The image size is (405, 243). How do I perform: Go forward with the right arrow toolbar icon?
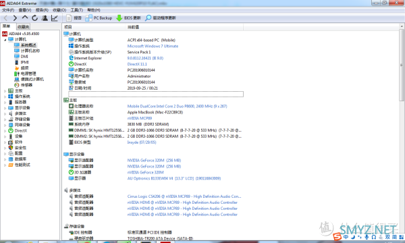[15, 18]
